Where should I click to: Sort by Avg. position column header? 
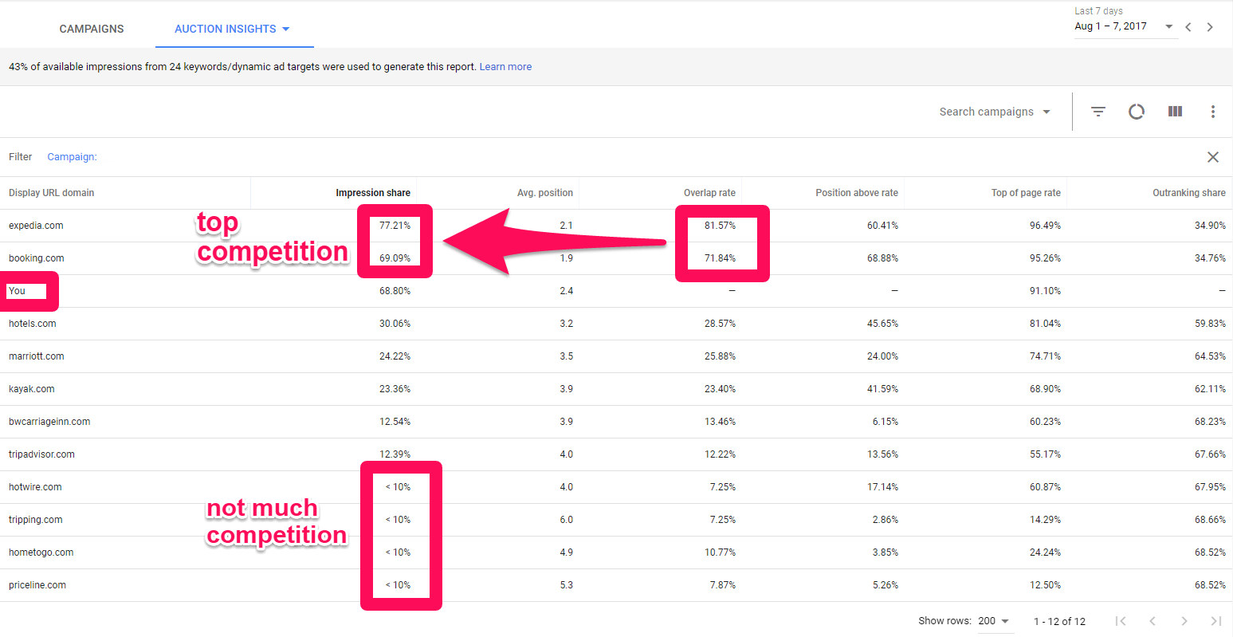tap(545, 193)
